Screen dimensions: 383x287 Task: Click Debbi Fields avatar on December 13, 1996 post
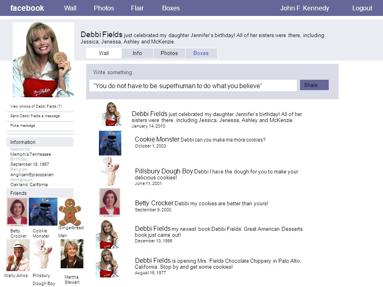[x=107, y=234]
